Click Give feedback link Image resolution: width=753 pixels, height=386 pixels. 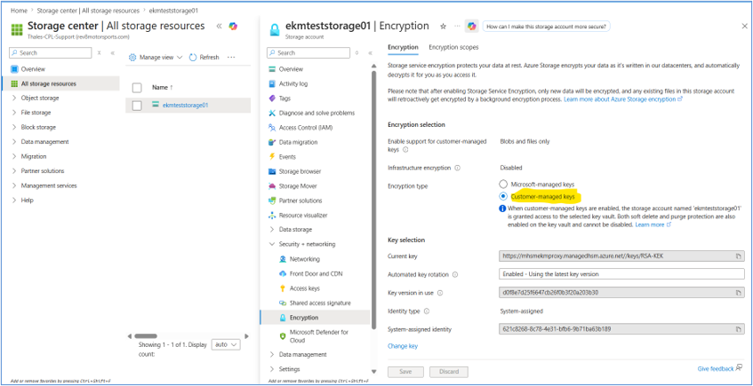pyautogui.click(x=719, y=368)
